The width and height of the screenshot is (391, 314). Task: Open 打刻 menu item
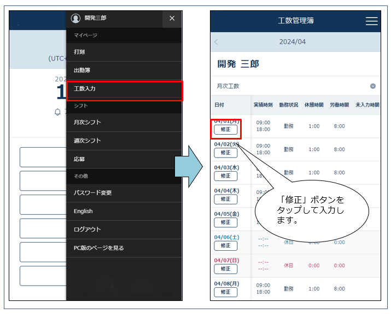click(124, 52)
